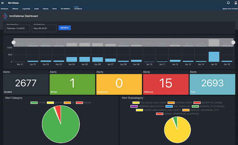Select the IronDefense tab

click(78, 9)
